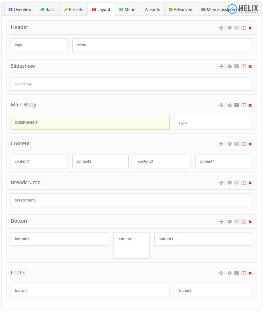The image size is (263, 312).
Task: Click the columns icon on the Footer row
Action: (244, 273)
